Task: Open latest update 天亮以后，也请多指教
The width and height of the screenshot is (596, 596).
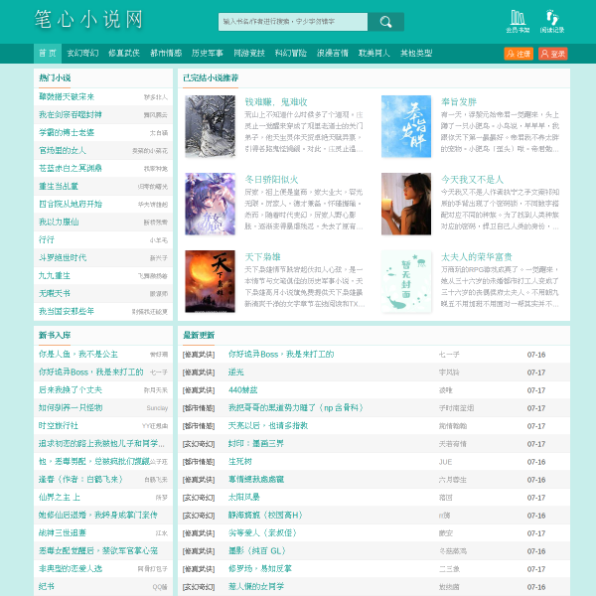Action: click(267, 426)
